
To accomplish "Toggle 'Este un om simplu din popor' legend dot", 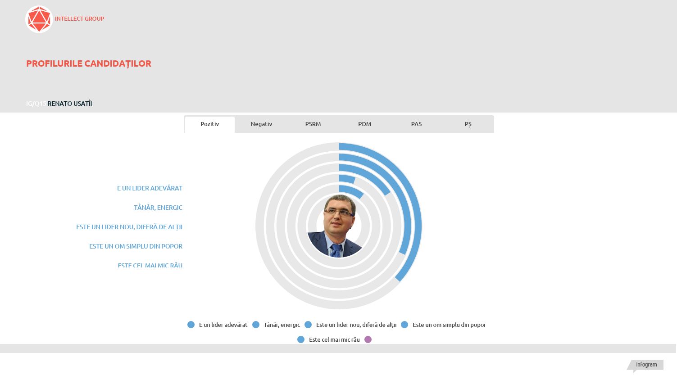I will [404, 325].
